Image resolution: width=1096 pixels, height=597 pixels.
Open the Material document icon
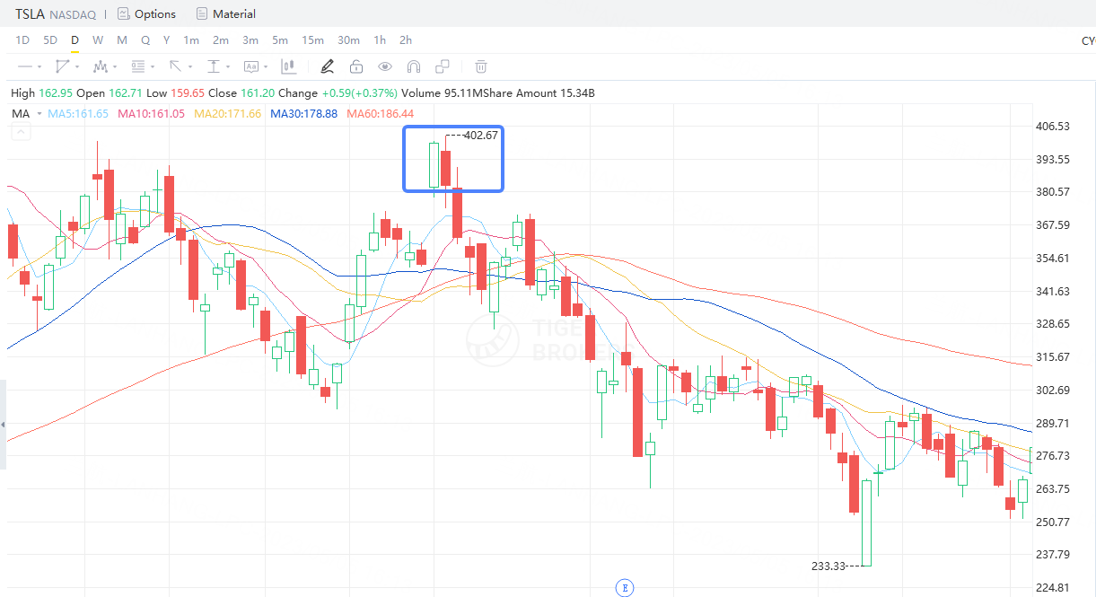(201, 13)
